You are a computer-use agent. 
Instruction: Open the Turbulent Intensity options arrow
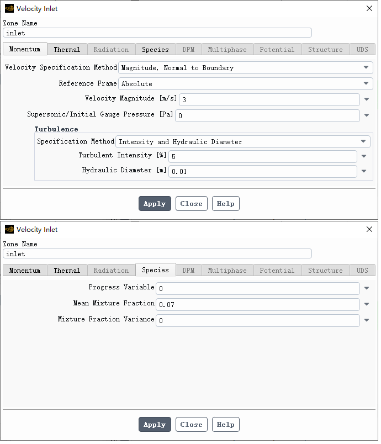click(x=364, y=156)
